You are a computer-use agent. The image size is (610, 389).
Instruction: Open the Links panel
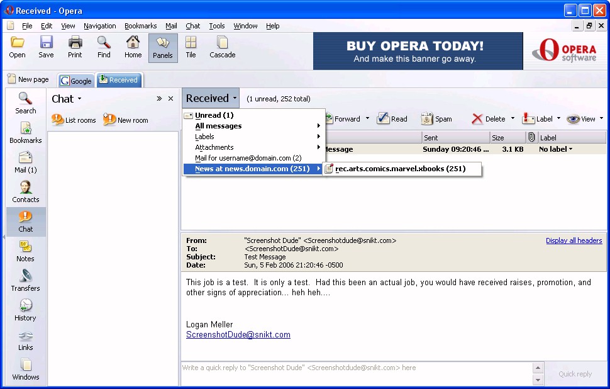(26, 340)
